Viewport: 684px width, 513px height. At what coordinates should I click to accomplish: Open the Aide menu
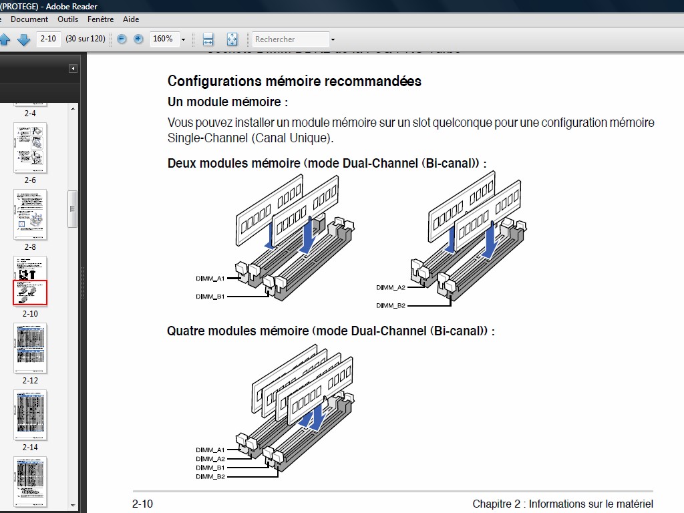tap(131, 19)
